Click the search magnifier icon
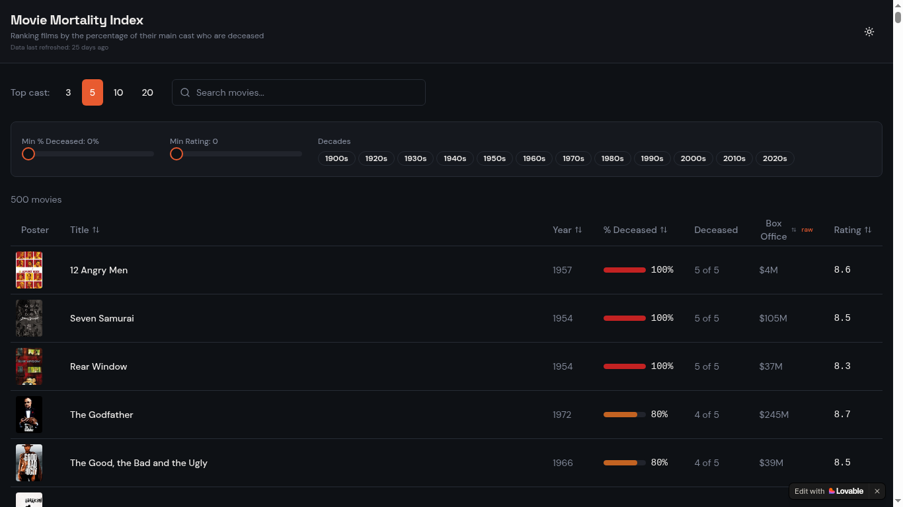The height and width of the screenshot is (507, 903). [185, 92]
